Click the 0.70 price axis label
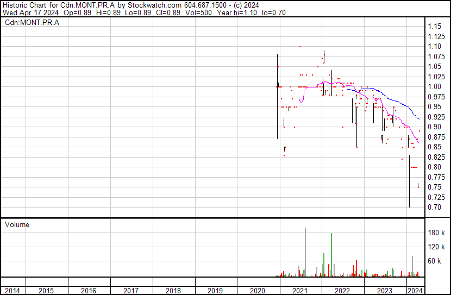This screenshot has width=451, height=295. (x=434, y=208)
